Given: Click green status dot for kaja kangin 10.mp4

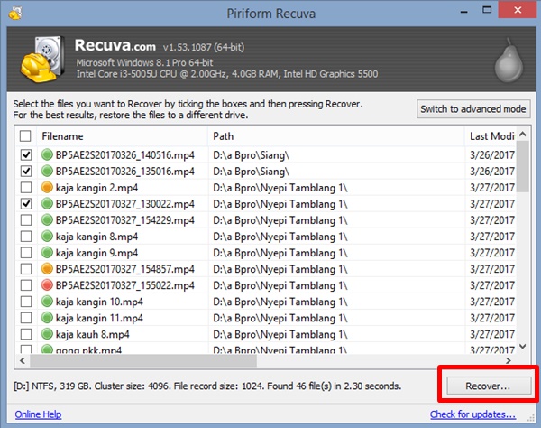Looking at the screenshot, I should [47, 302].
